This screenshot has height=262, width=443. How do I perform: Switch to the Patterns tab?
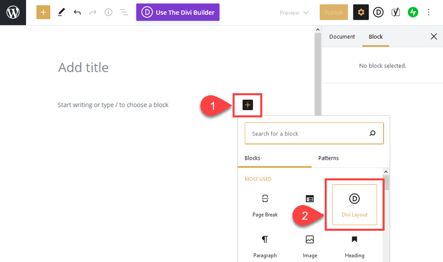point(328,158)
